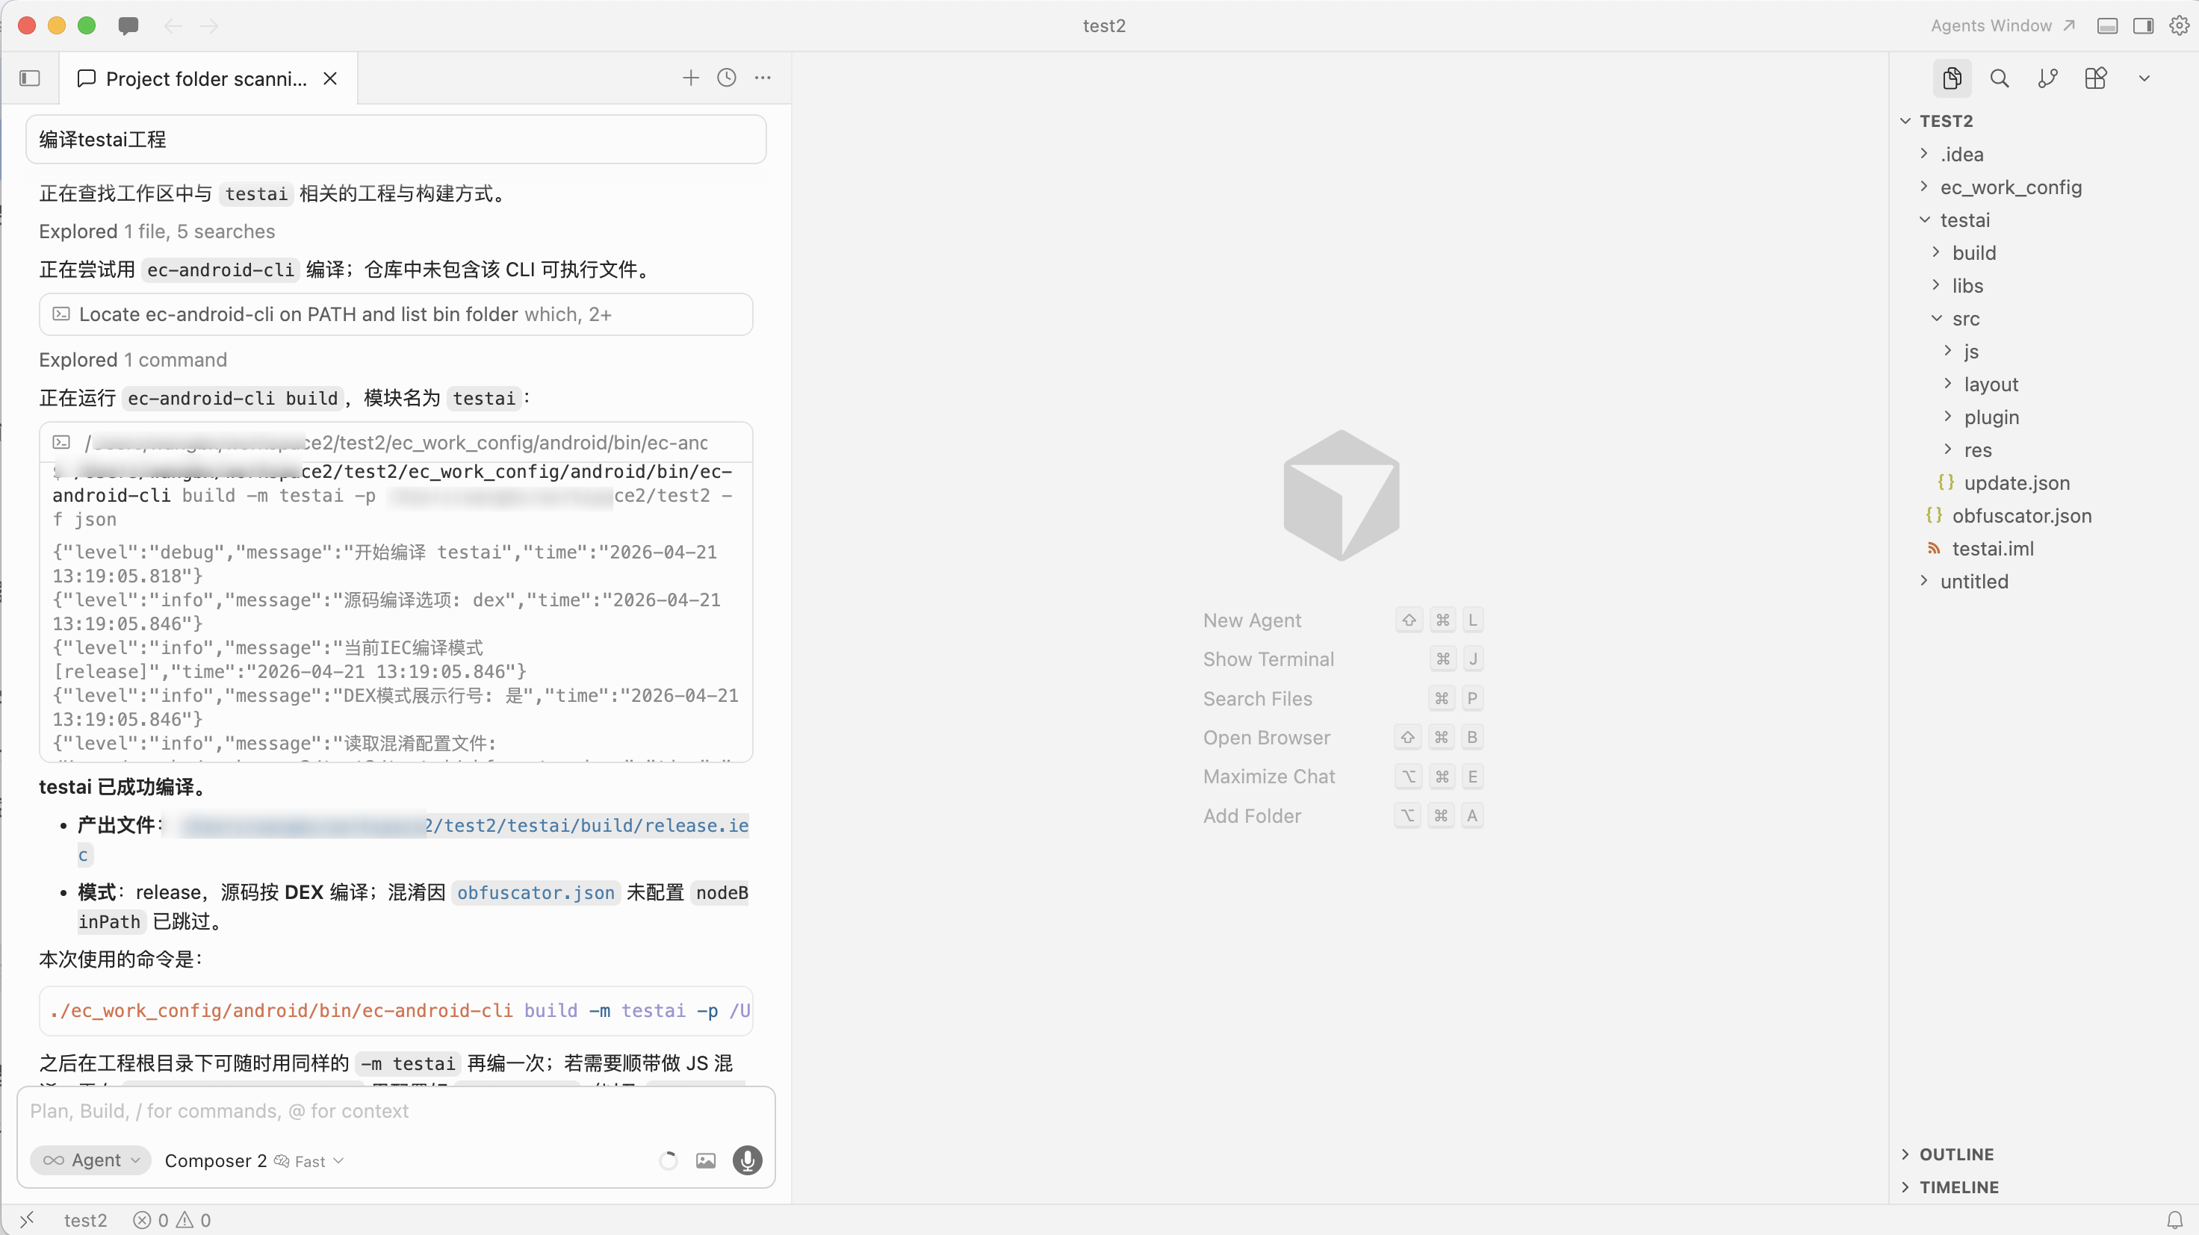The height and width of the screenshot is (1235, 2199).
Task: Click the obfuscator.json link in chat
Action: (536, 893)
